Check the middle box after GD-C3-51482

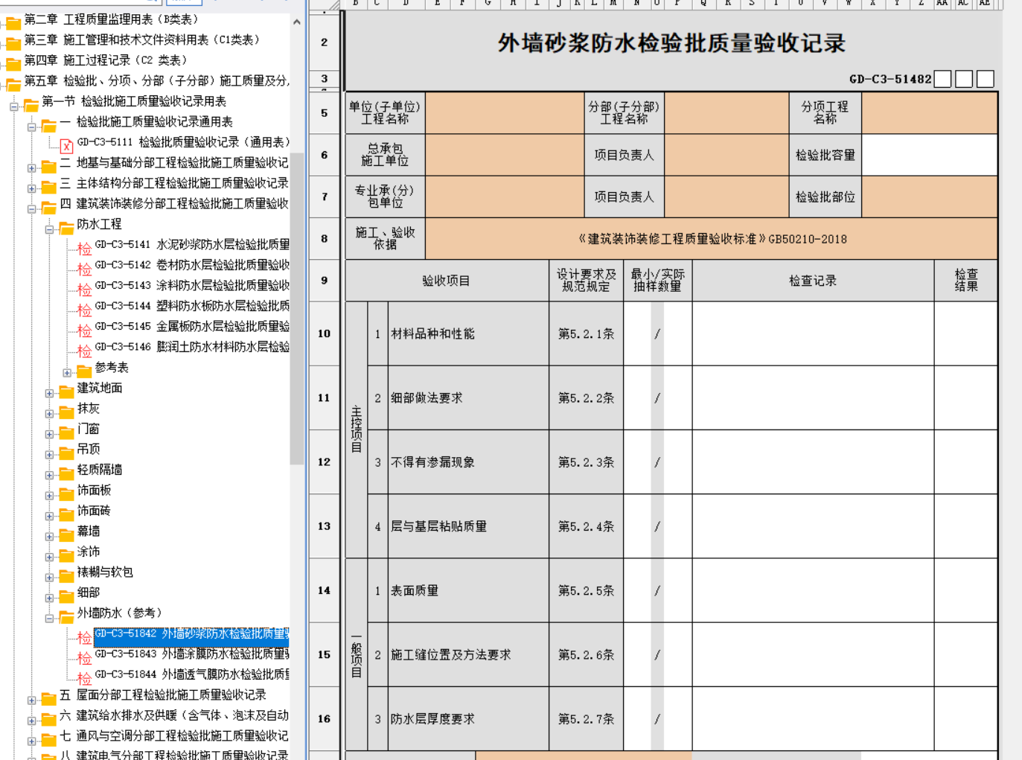(x=964, y=79)
